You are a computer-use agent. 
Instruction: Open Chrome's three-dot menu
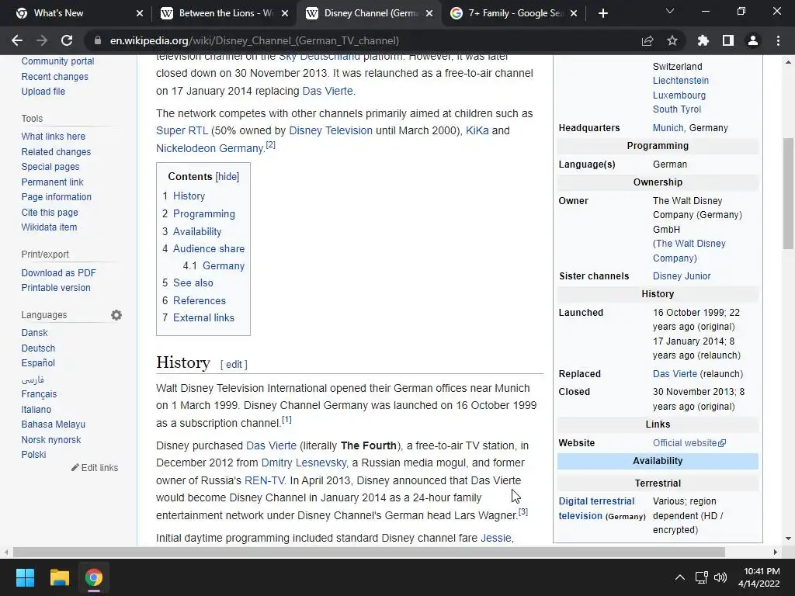[x=778, y=40]
